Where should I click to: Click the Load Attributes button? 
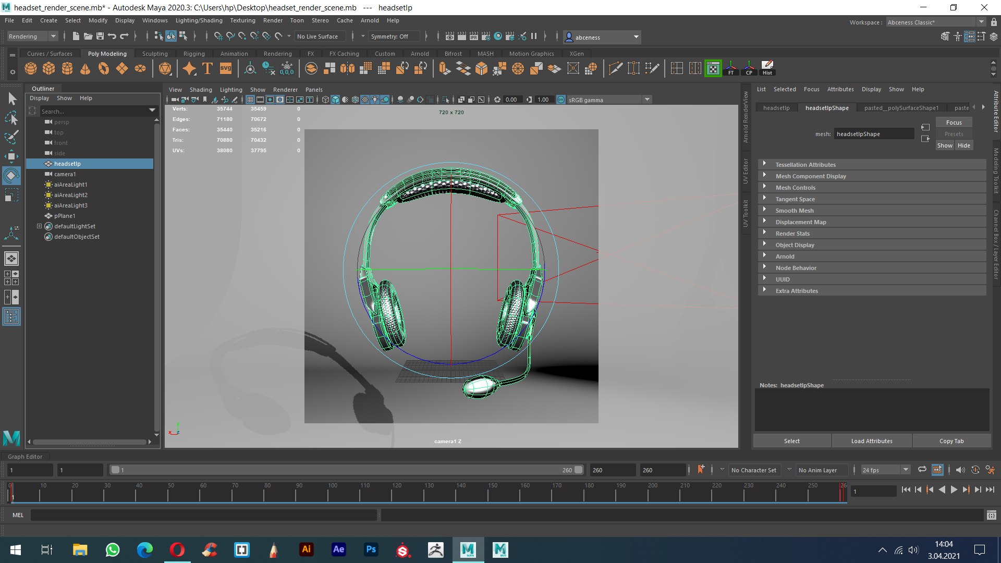tap(872, 441)
